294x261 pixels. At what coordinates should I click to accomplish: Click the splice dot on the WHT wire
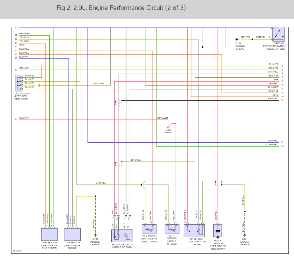pyautogui.click(x=203, y=47)
